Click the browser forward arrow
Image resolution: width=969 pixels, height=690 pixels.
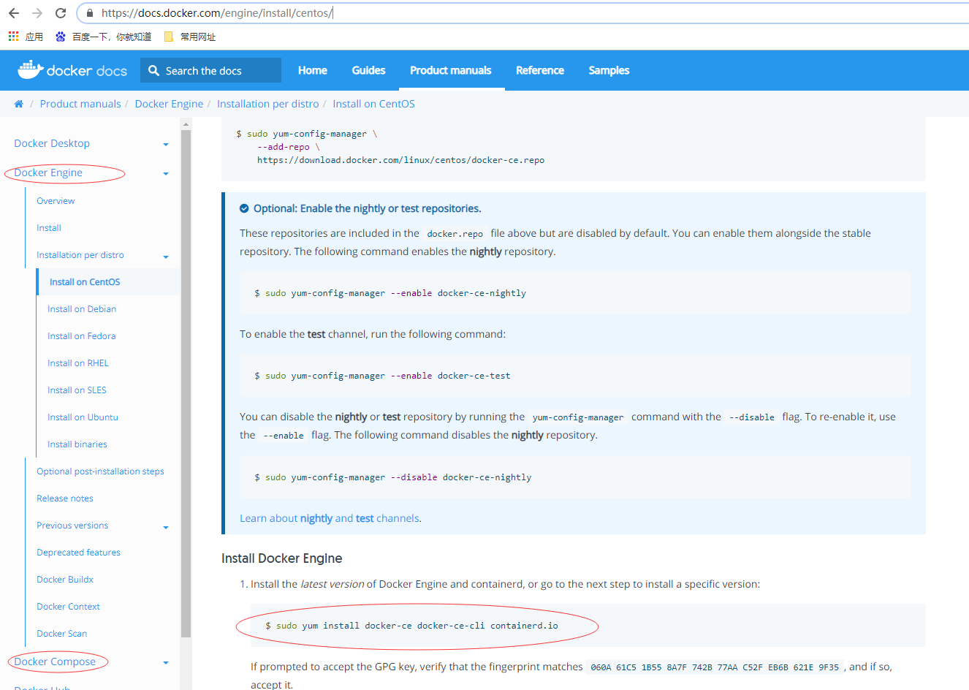[x=37, y=13]
